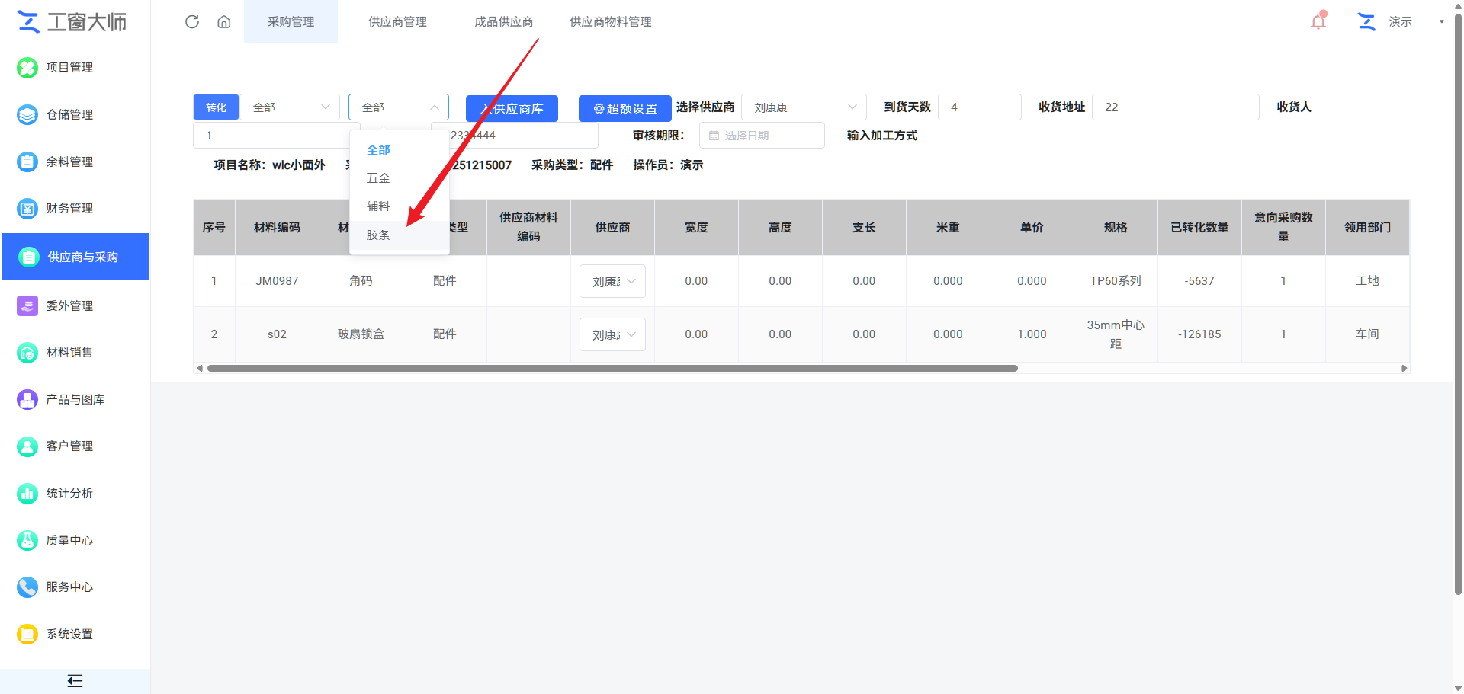Viewport: 1464px width, 694px height.
Task: Click the horizontal table scrollbar
Action: [612, 368]
